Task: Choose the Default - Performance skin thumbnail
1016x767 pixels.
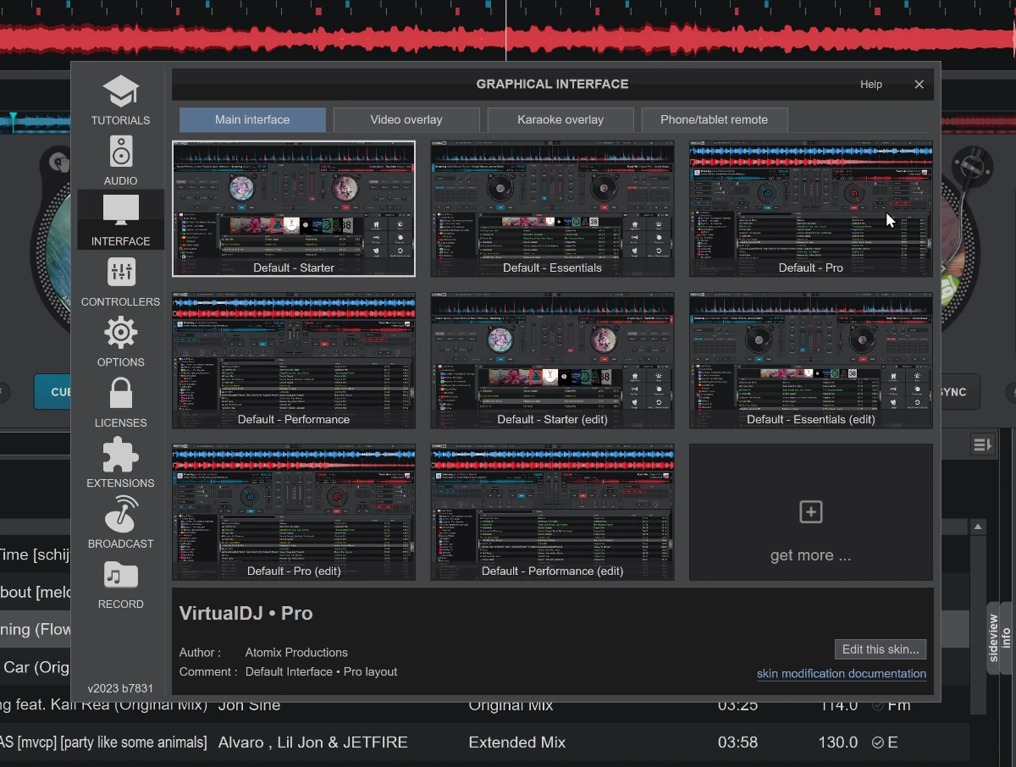Action: (x=294, y=361)
